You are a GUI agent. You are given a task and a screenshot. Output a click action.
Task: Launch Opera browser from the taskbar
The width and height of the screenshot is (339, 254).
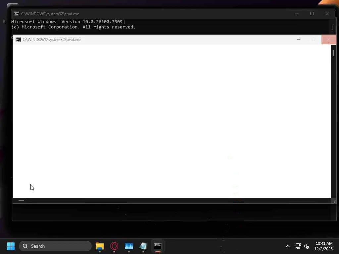114,246
